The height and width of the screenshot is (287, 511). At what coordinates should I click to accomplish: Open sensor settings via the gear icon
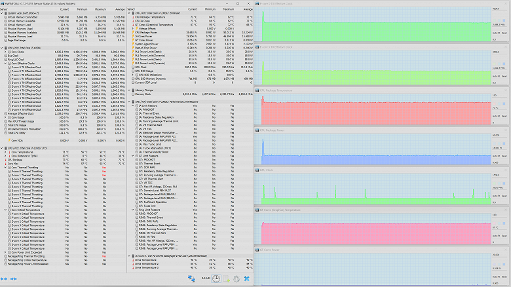[x=237, y=278]
